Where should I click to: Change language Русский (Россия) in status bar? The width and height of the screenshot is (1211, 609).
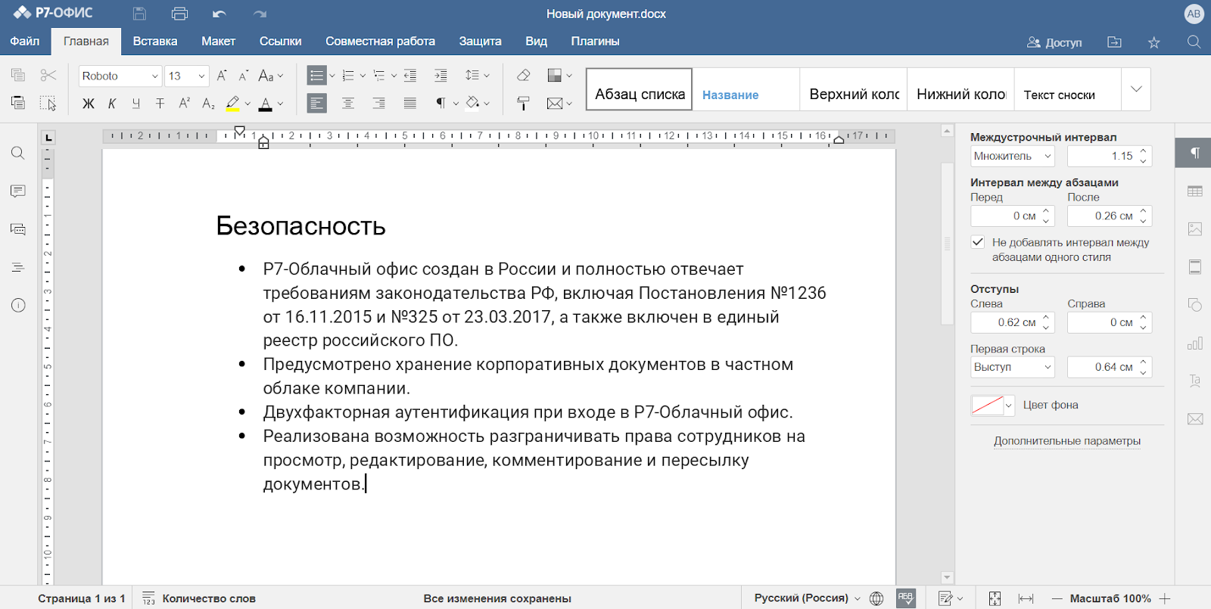coord(808,598)
